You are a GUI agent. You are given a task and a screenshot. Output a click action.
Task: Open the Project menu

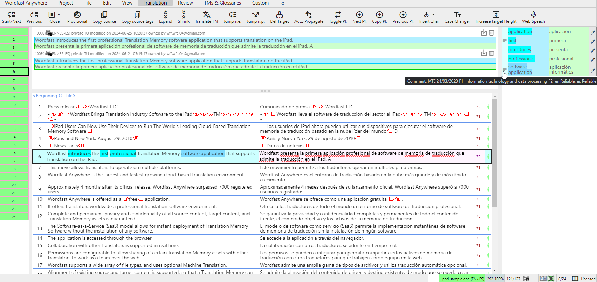coord(66,3)
